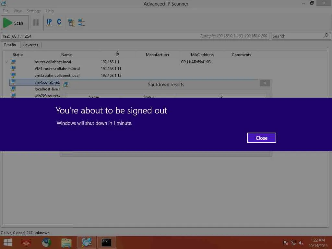332x249 pixels.
Task: Click the IP address 192.168.1.1
Action: click(x=110, y=62)
